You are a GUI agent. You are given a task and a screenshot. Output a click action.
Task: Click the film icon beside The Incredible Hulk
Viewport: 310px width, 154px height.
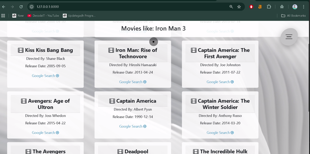click(196, 152)
